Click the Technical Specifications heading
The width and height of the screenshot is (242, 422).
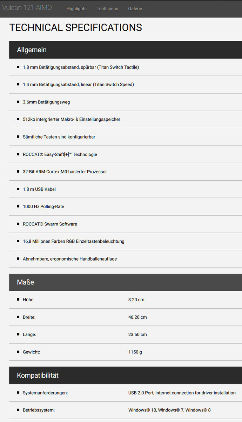coord(75,27)
